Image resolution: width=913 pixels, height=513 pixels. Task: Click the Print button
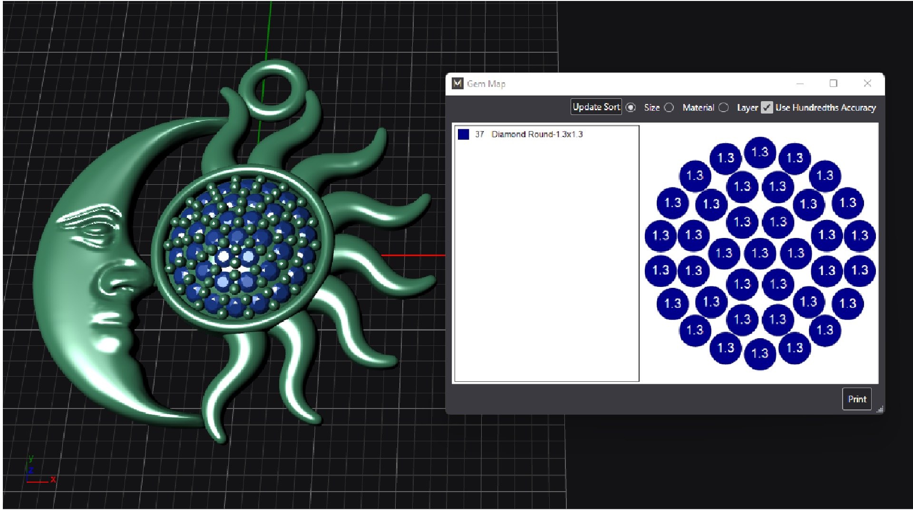point(857,399)
